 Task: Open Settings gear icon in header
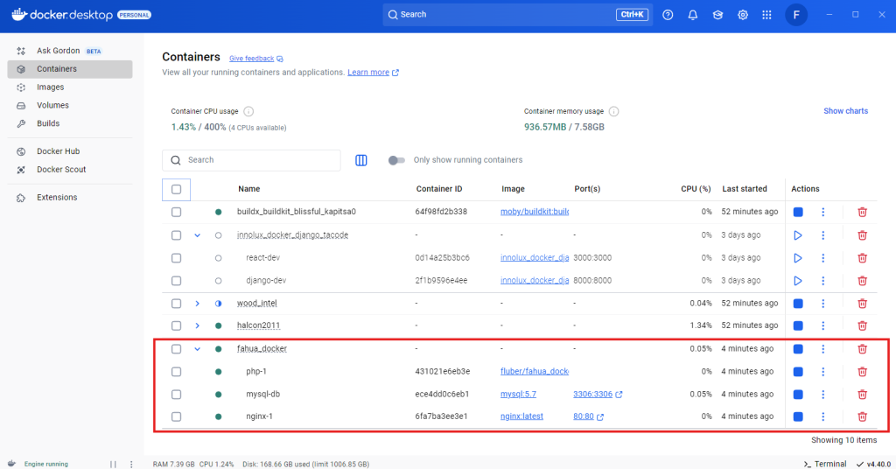pyautogui.click(x=742, y=15)
